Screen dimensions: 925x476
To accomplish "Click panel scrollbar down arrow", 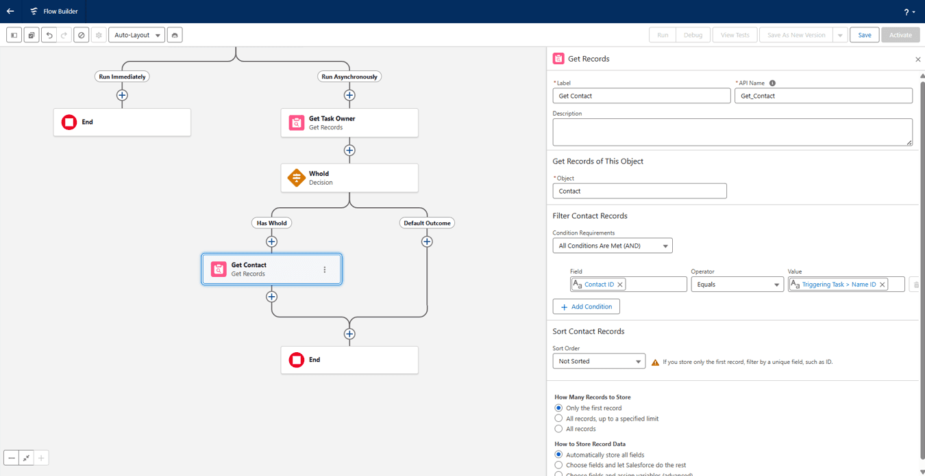I will pos(922,472).
